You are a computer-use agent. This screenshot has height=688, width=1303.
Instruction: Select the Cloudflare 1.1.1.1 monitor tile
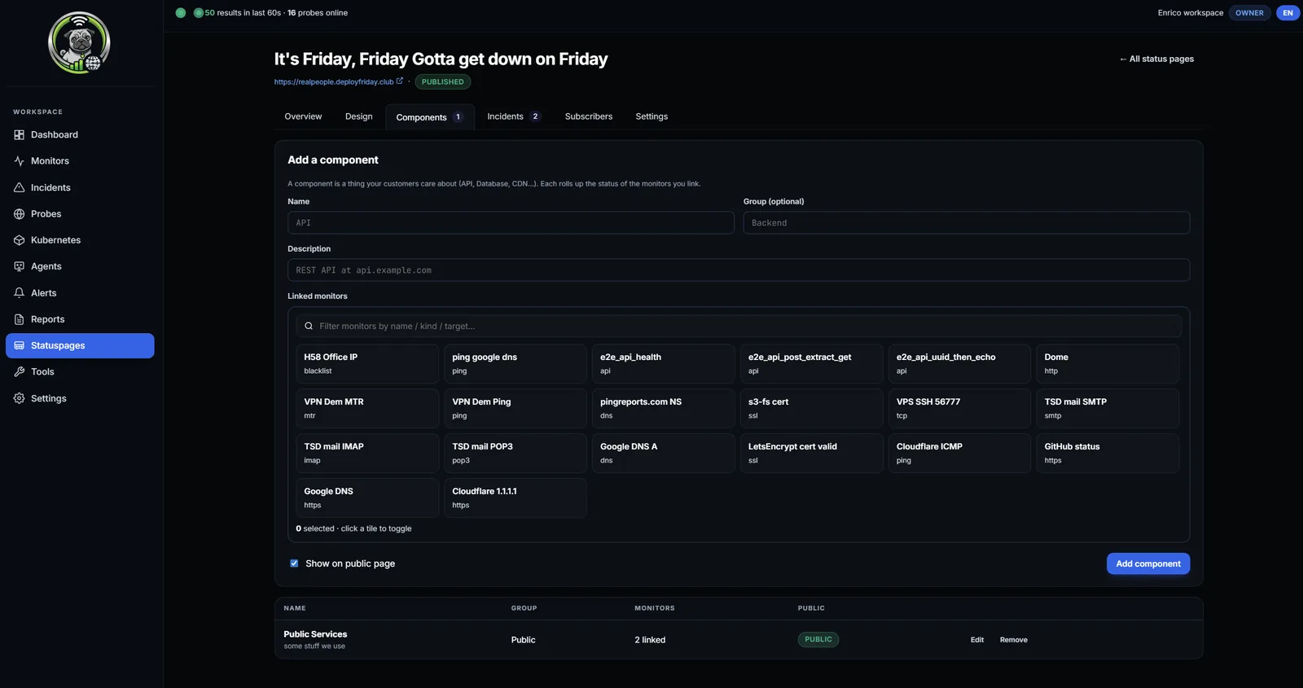click(515, 497)
